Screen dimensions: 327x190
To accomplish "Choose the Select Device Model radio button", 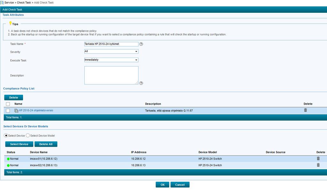I will pos(28,136).
